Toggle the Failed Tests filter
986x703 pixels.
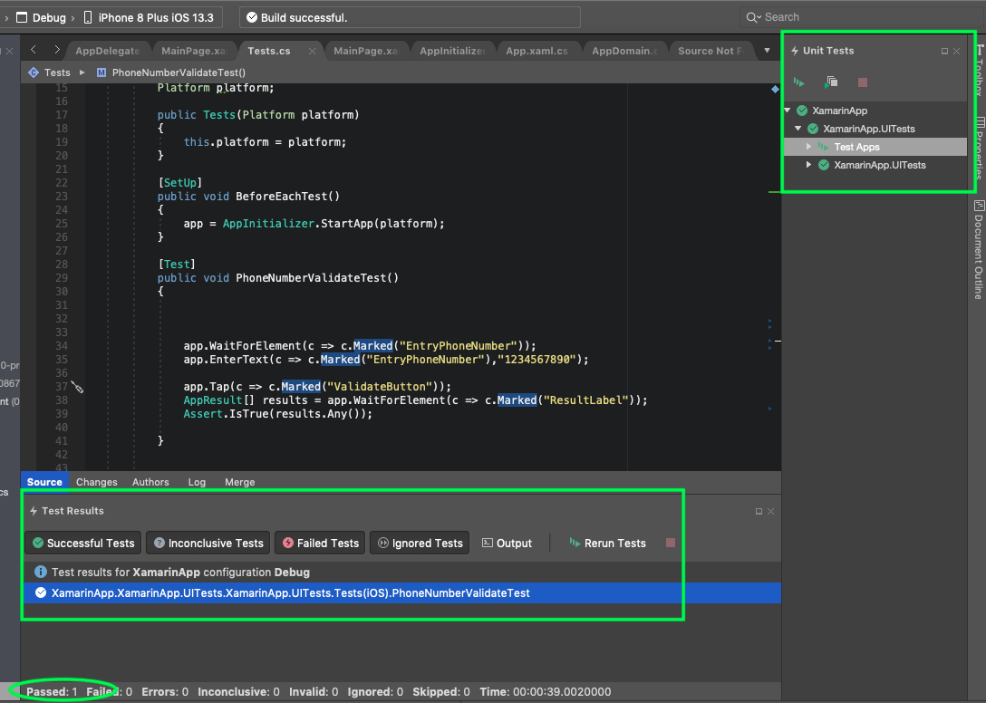click(x=319, y=544)
